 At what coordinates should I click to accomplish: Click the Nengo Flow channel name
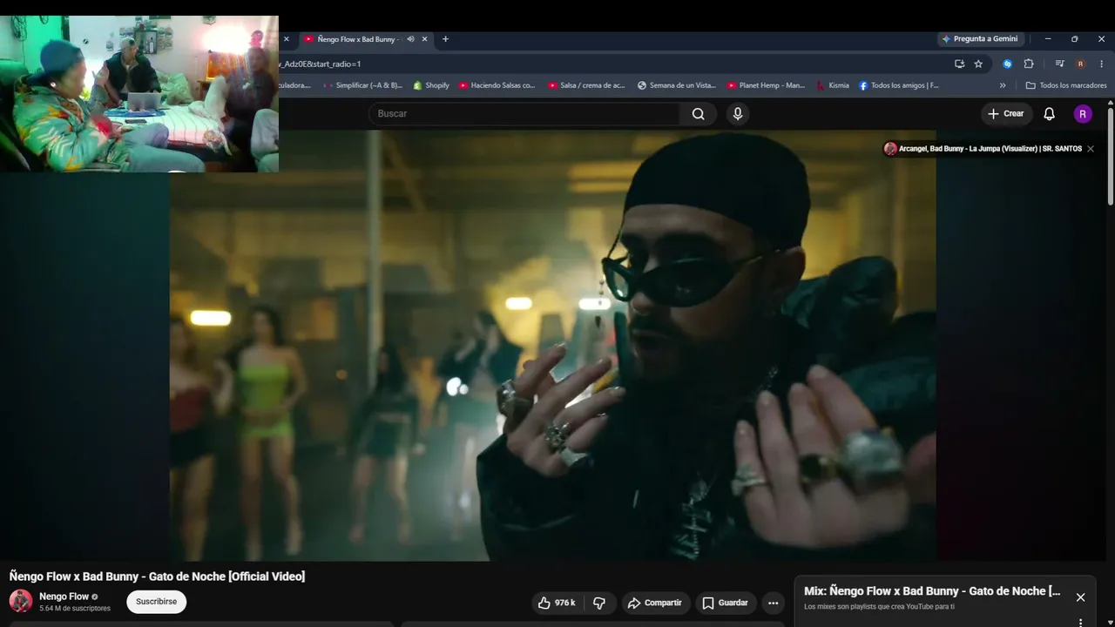click(x=64, y=597)
